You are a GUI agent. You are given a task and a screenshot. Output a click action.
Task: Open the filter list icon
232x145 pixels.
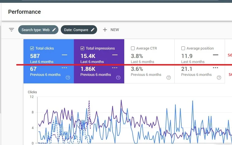[11, 30]
